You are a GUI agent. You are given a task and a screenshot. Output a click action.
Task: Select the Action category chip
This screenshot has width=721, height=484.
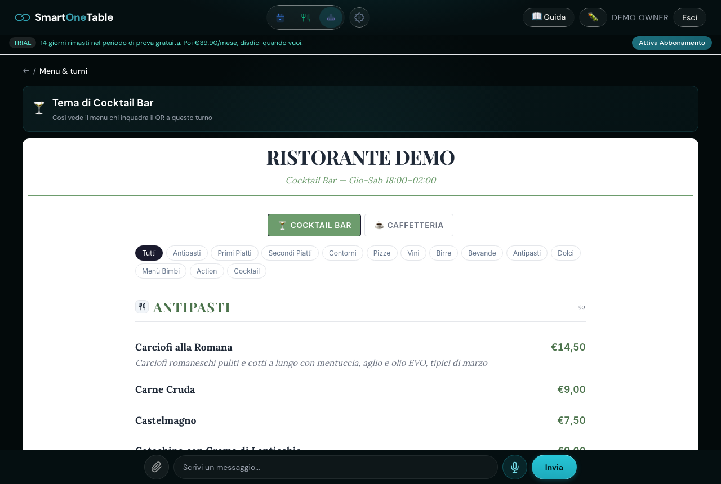click(207, 271)
